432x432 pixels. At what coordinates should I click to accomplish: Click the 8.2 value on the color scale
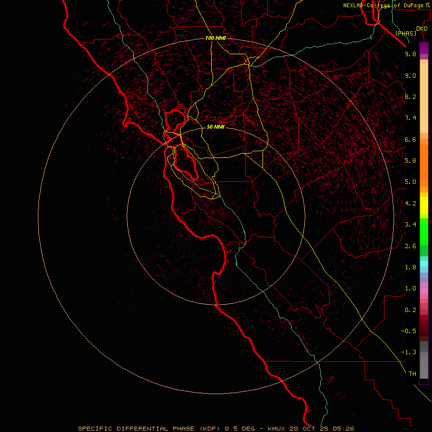pos(410,96)
